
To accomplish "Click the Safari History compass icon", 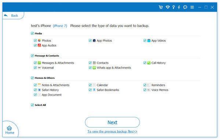I will 39,90.
